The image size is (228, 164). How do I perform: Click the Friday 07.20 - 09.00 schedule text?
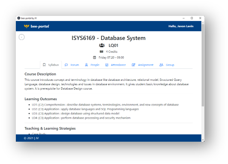pos(111,58)
